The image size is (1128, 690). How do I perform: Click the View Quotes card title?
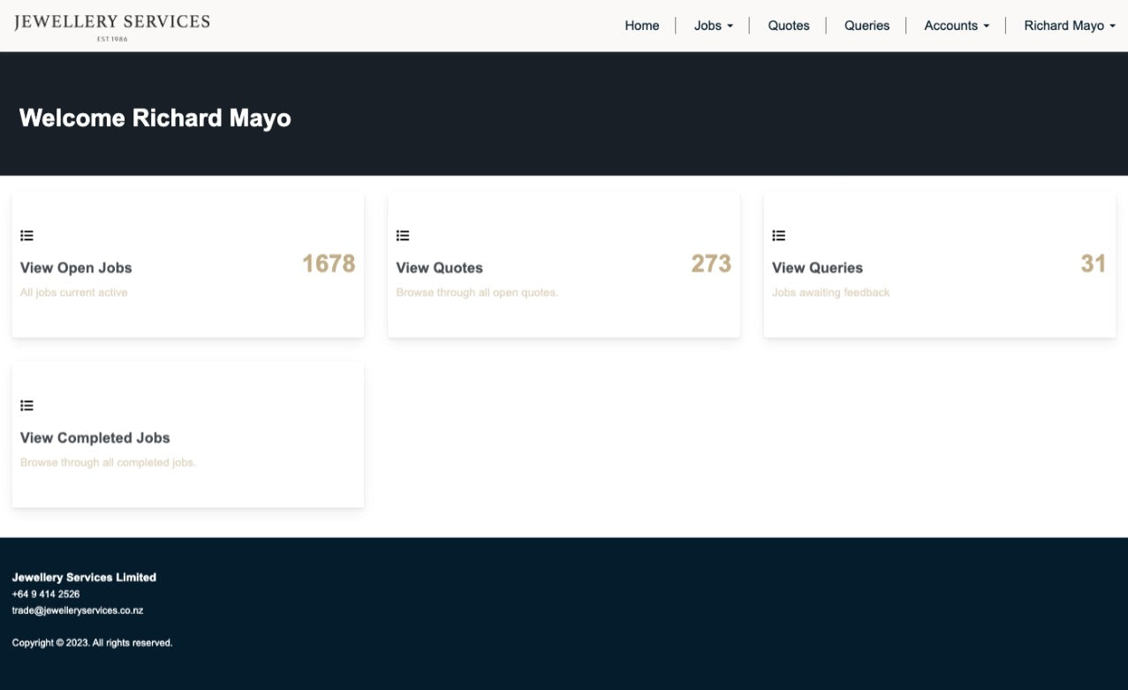point(439,268)
